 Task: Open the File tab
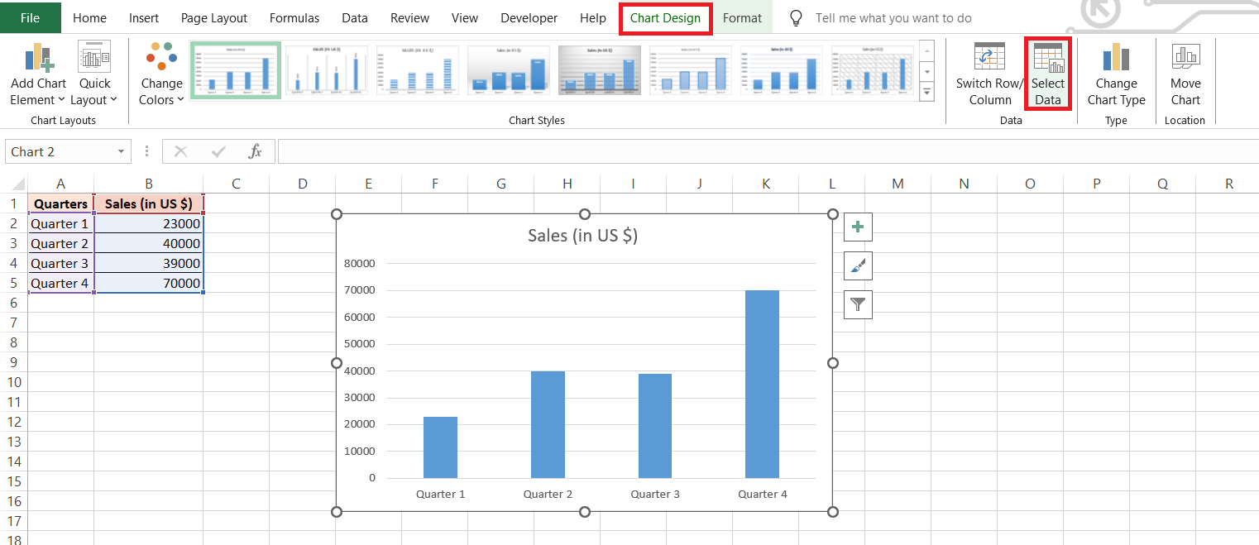pos(30,17)
